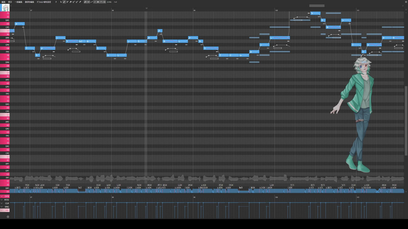Collapse the panel with the < arrow

point(11,6)
